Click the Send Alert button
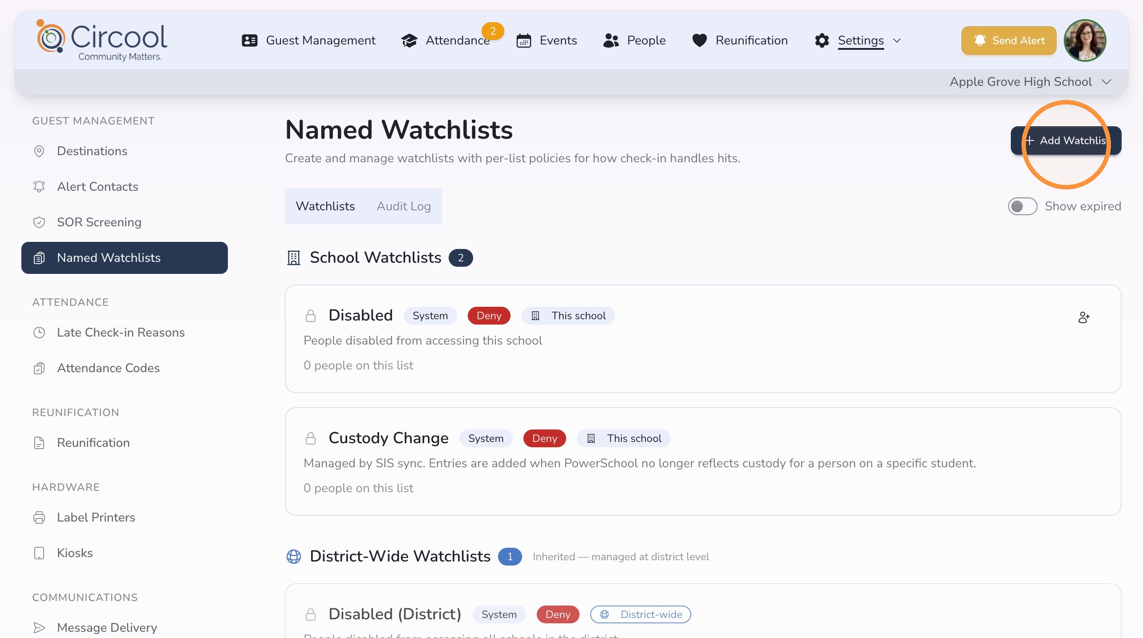Screen dimensions: 1143x638 pos(1009,40)
